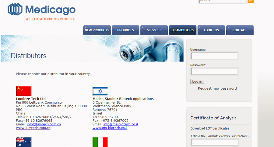Click the Israel flag icon
This screenshot has width=274, height=147.
[x=100, y=91]
